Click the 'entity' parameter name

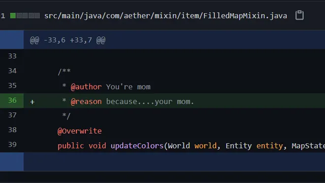pos(270,146)
